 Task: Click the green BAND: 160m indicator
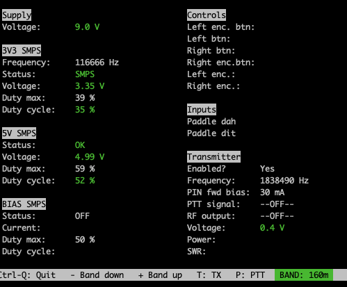[304, 275]
